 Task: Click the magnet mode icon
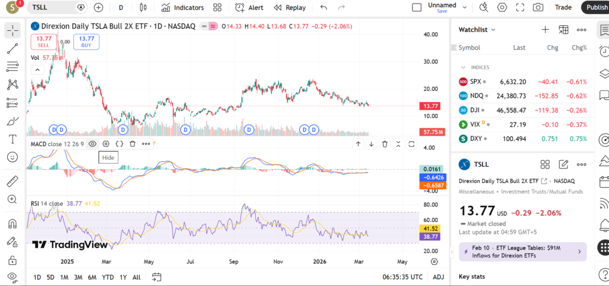[12, 224]
